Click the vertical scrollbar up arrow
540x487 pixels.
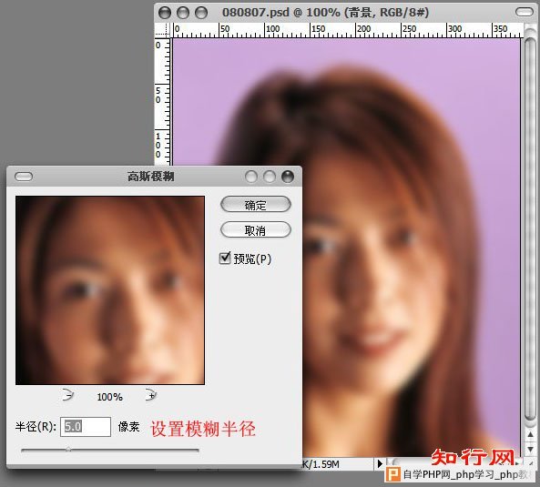point(530,435)
